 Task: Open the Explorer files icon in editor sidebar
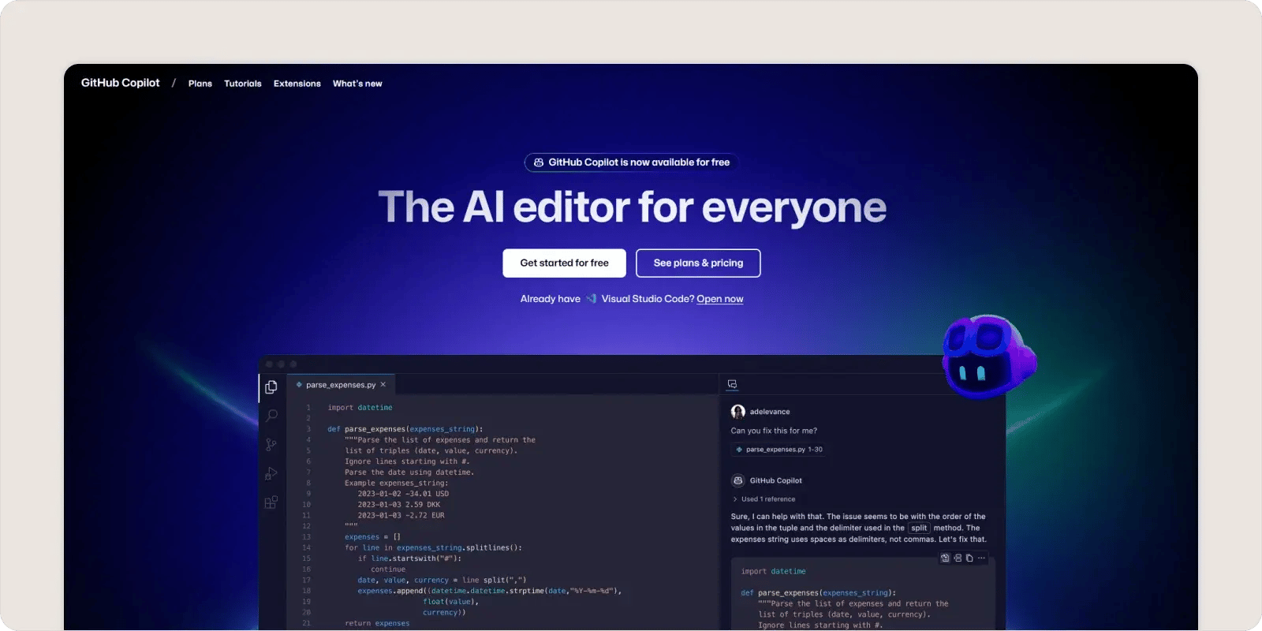point(271,386)
